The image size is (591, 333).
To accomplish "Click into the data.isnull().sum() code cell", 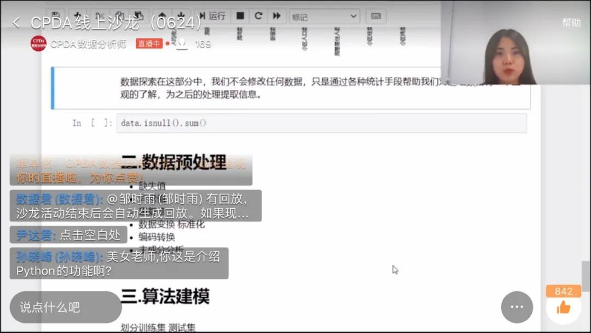I will coord(322,123).
